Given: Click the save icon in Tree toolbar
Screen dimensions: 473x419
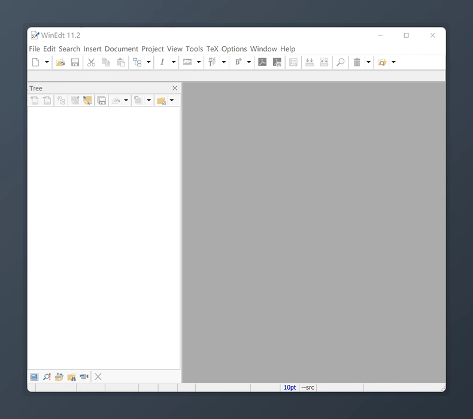Looking at the screenshot, I should click(102, 101).
